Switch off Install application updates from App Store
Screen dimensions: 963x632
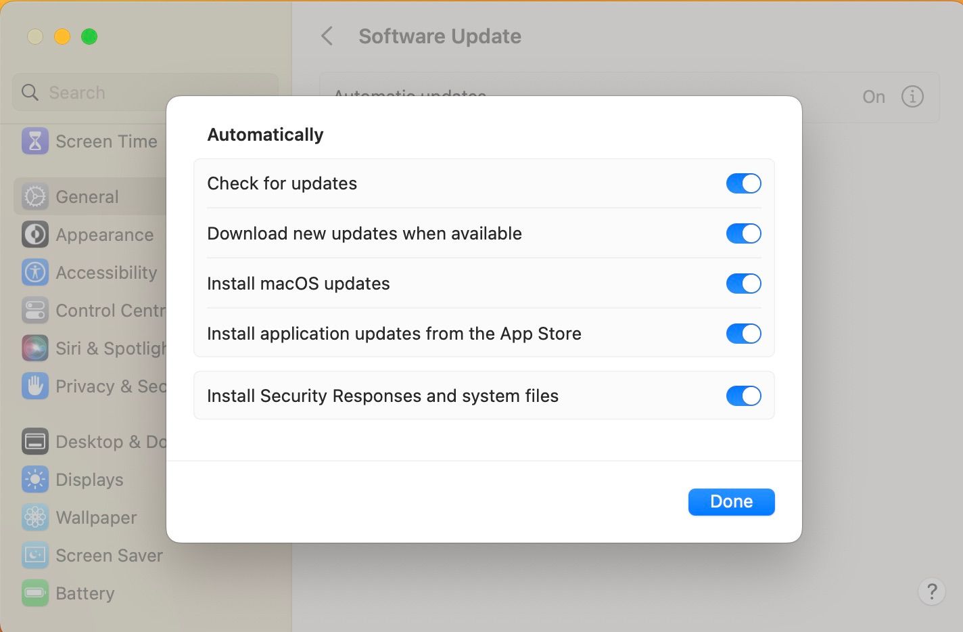(x=743, y=334)
